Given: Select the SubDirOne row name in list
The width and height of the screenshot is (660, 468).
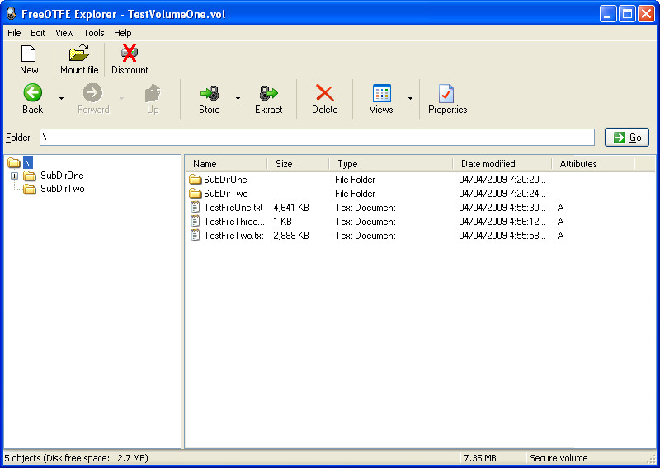Looking at the screenshot, I should click(x=225, y=180).
